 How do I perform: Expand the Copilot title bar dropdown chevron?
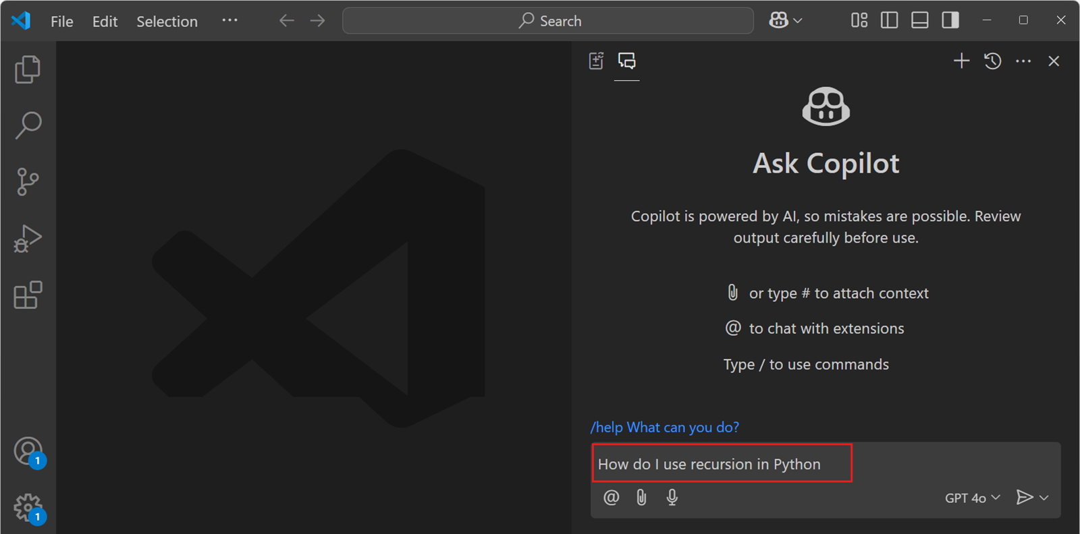click(798, 21)
